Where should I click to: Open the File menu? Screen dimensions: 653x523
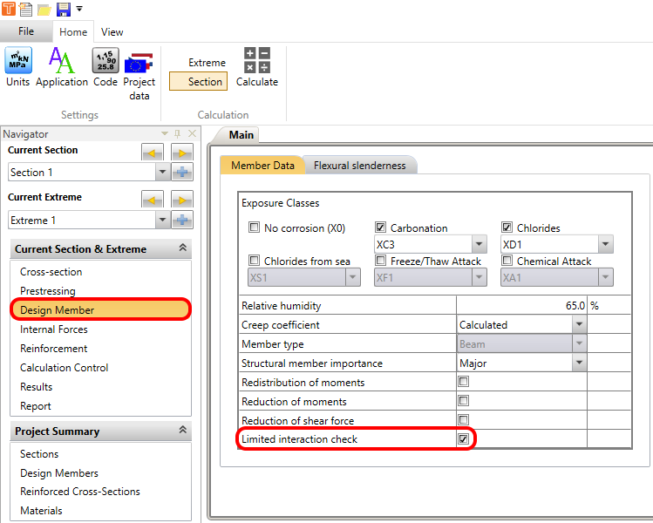(26, 32)
